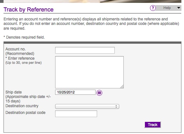
Task: Click the Denotes required field note
Action: click(x=24, y=37)
